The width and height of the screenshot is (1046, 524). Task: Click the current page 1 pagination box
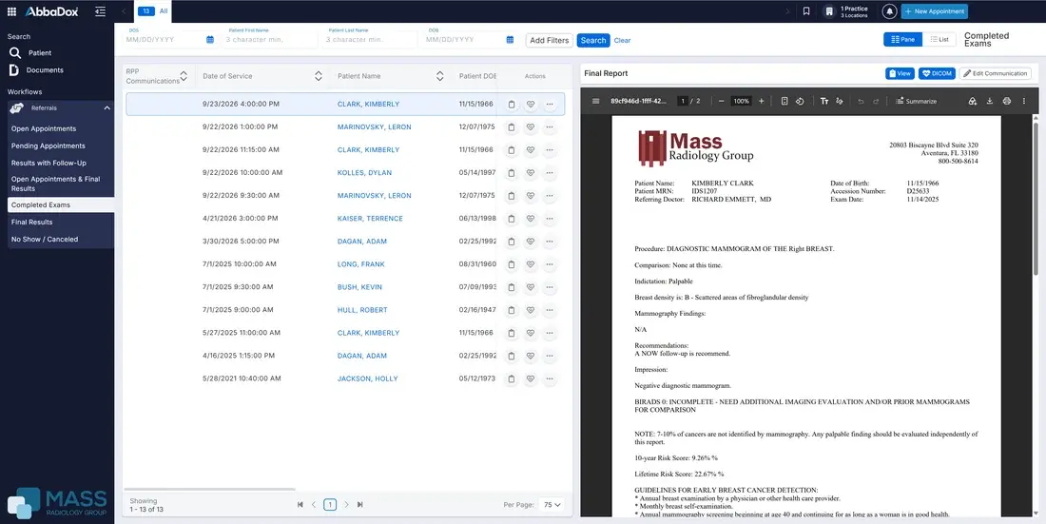[x=330, y=505]
